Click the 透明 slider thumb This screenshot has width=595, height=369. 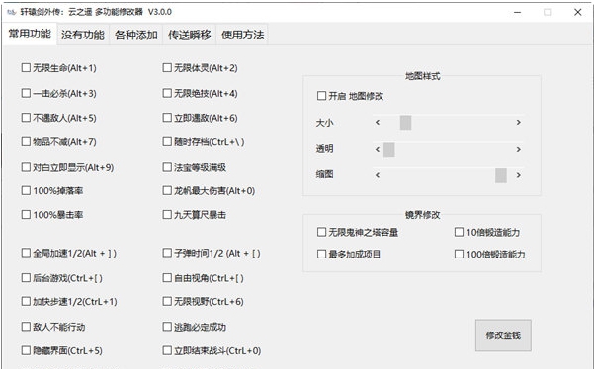(x=389, y=150)
